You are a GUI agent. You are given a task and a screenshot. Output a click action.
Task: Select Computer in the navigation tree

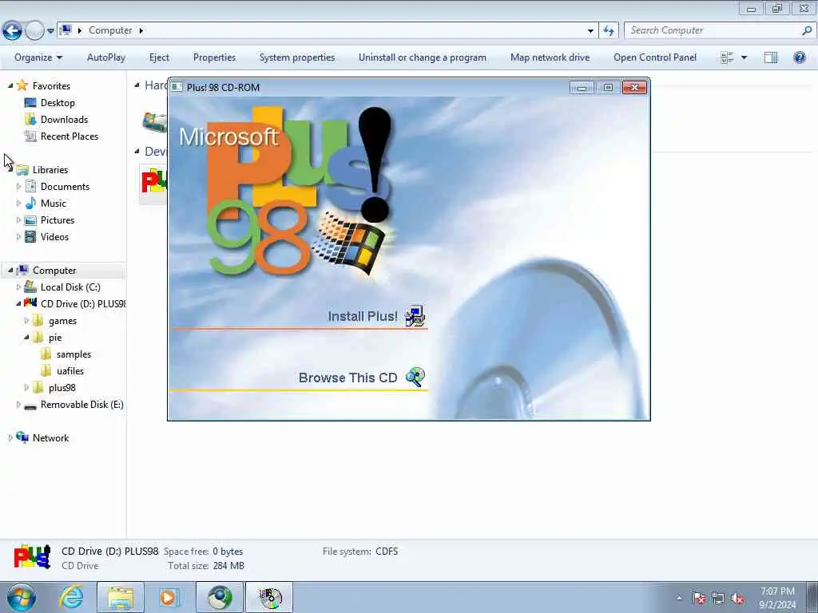(54, 271)
